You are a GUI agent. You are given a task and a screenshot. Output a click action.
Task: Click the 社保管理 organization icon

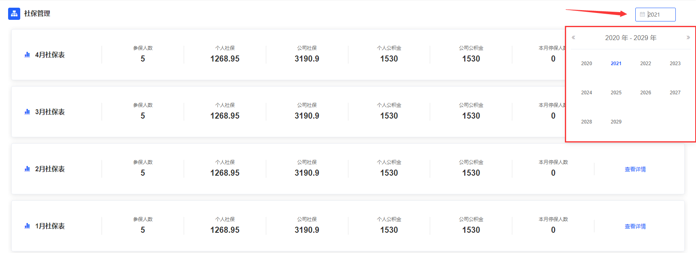14,13
